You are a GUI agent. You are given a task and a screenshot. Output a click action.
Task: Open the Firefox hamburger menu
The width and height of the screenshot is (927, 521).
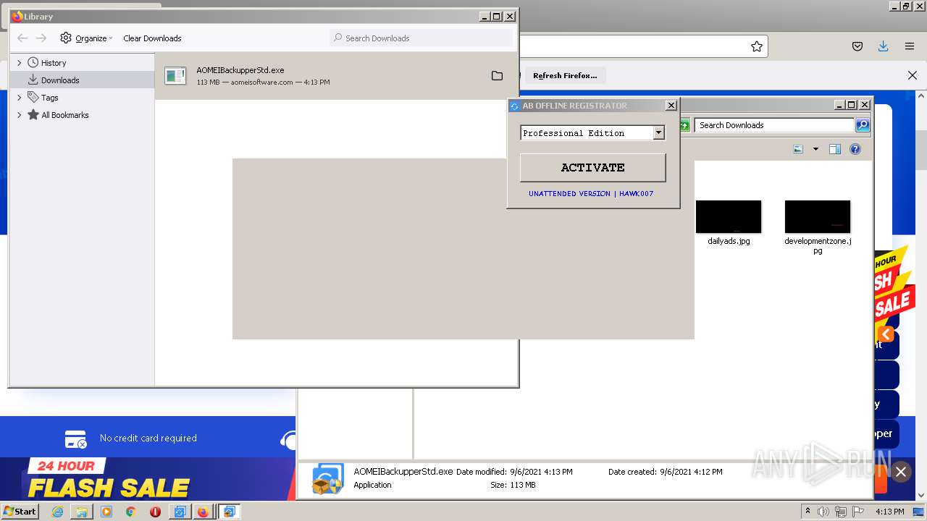(x=910, y=46)
